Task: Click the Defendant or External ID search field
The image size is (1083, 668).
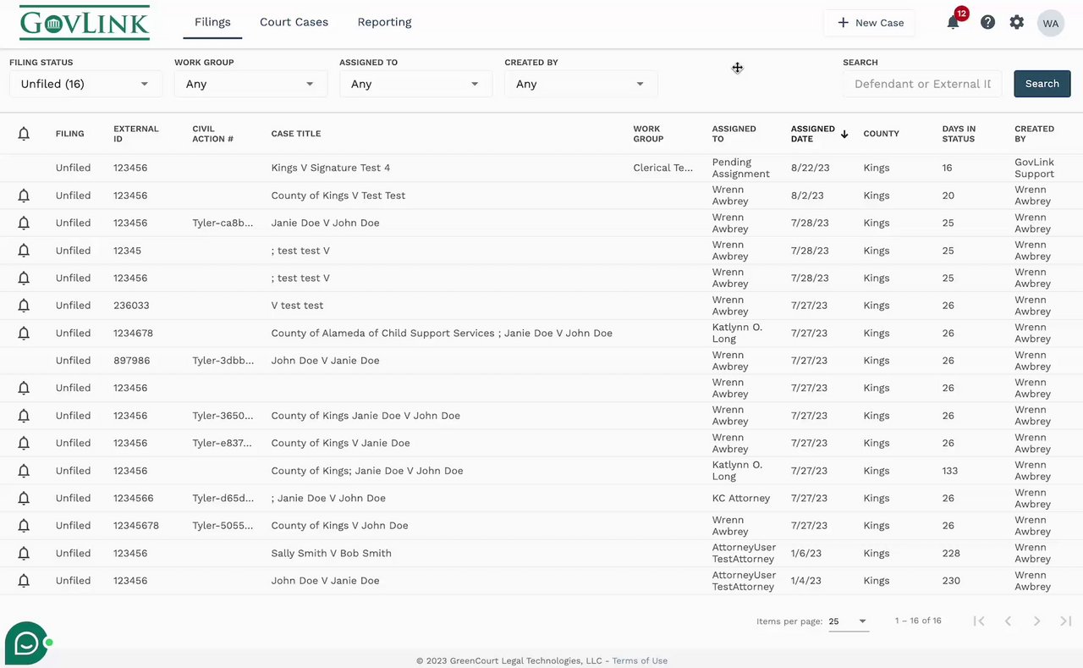Action: pos(922,84)
